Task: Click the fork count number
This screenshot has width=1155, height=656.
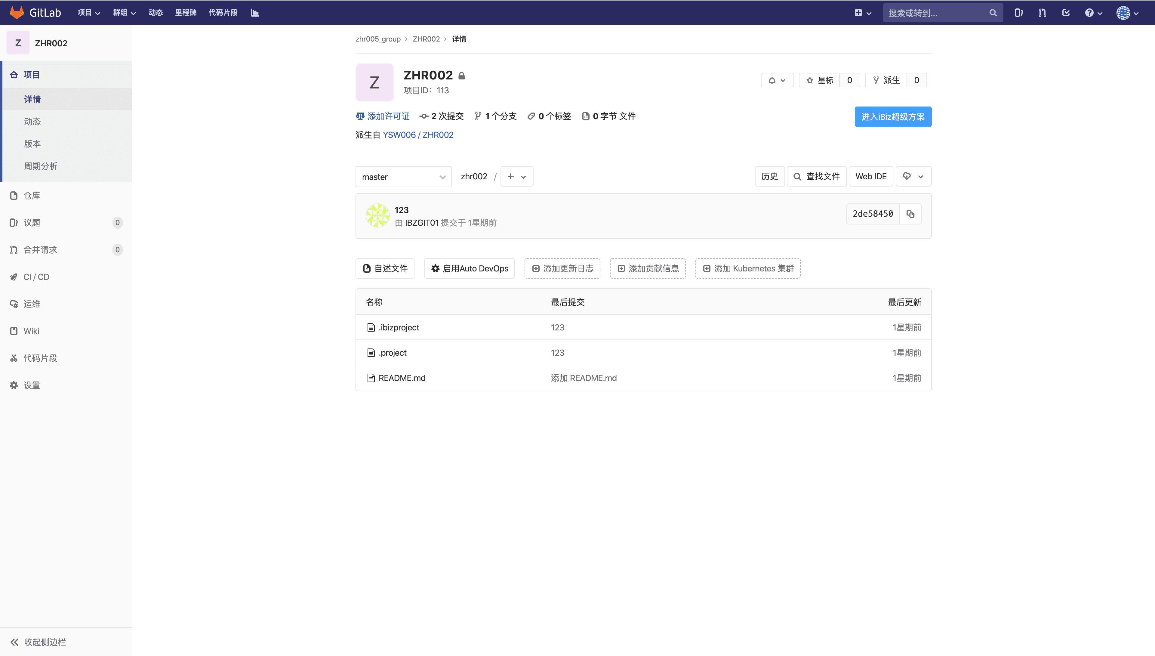Action: coord(917,80)
